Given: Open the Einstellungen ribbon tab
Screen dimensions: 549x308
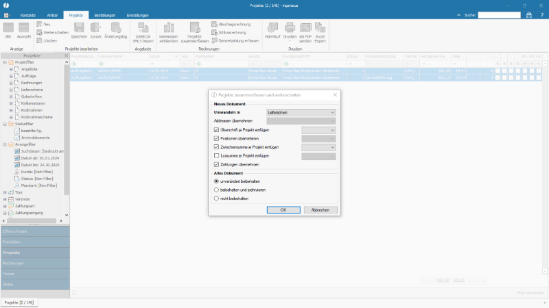Looking at the screenshot, I should (138, 15).
